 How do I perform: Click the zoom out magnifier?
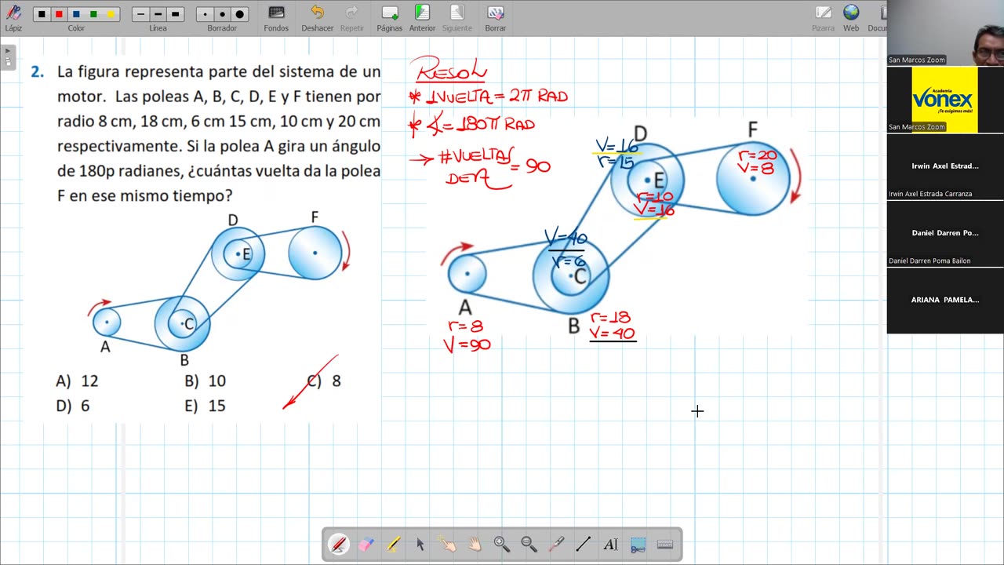point(529,544)
